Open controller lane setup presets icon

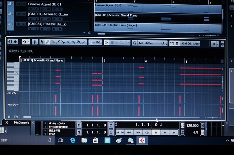click(x=16, y=117)
